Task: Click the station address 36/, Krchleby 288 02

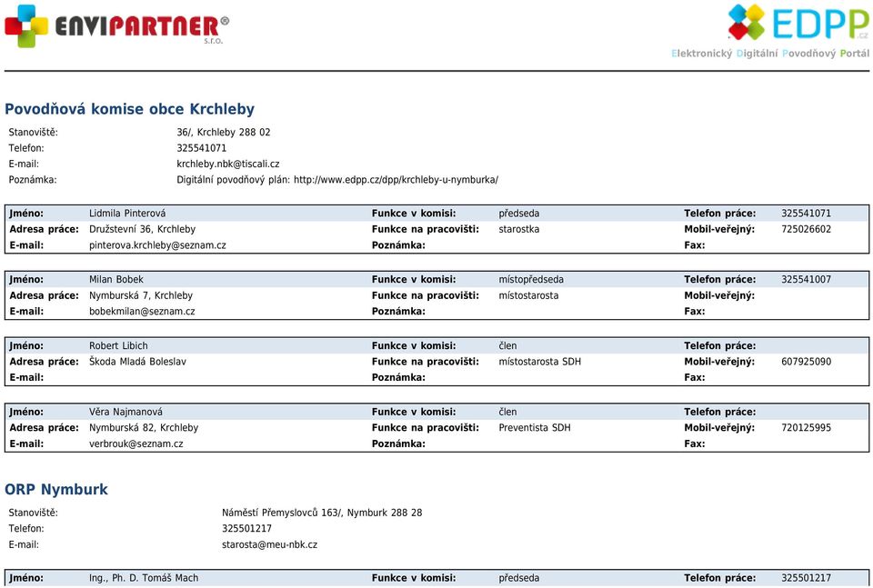Action: [224, 133]
